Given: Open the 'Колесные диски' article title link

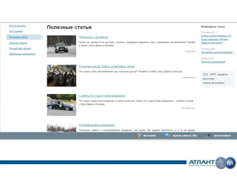Looking at the screenshot, I should (107, 66).
